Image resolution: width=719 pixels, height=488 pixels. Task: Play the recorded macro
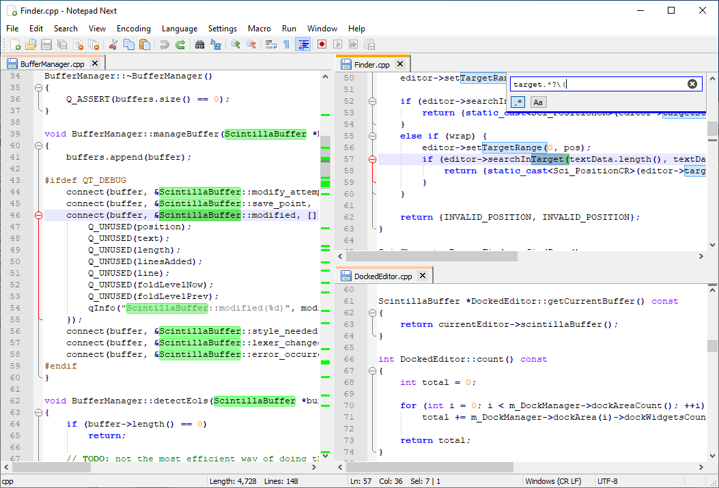pos(337,44)
